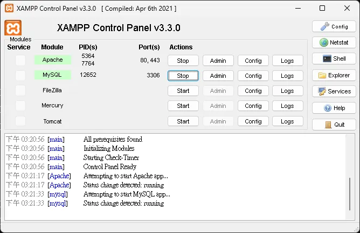Open Netstat from the globe button
The height and width of the screenshot is (233, 360).
click(x=334, y=42)
